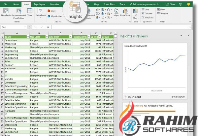Insert a Slicer filter
This screenshot has height=136, width=198.
pos(161,10)
